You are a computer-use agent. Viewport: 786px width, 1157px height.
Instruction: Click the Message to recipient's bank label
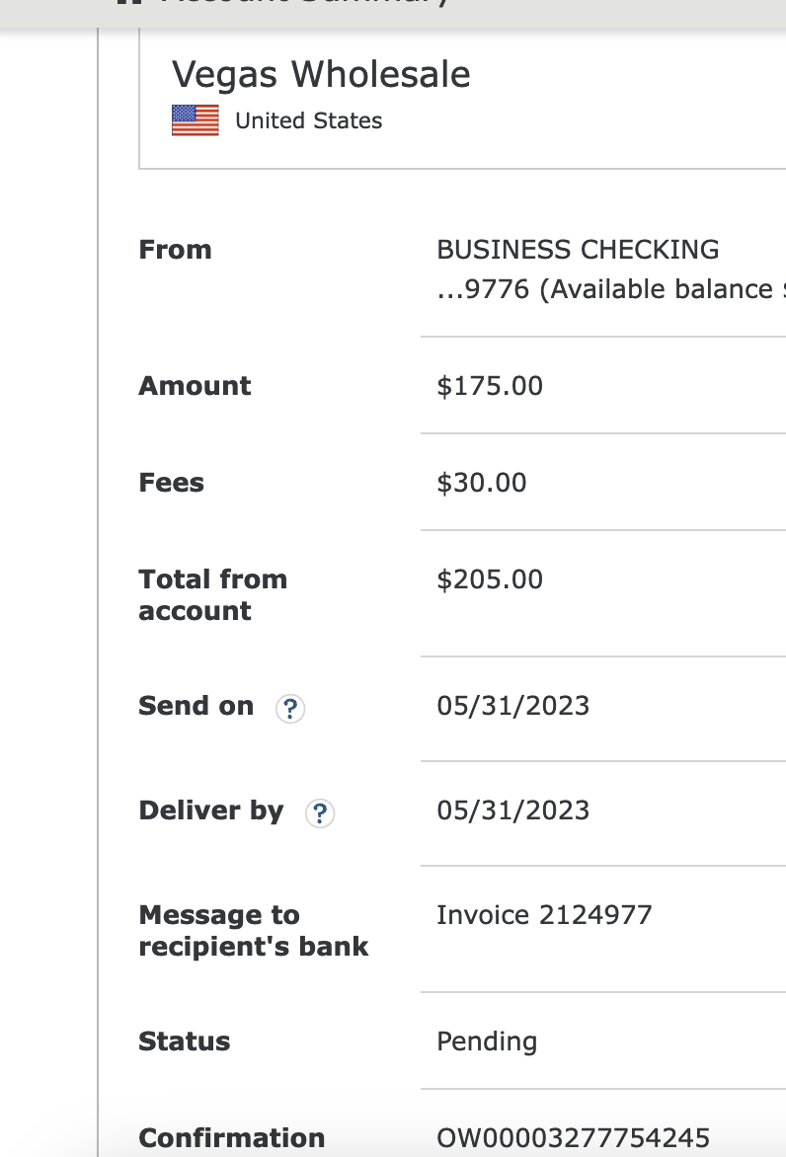pos(253,931)
